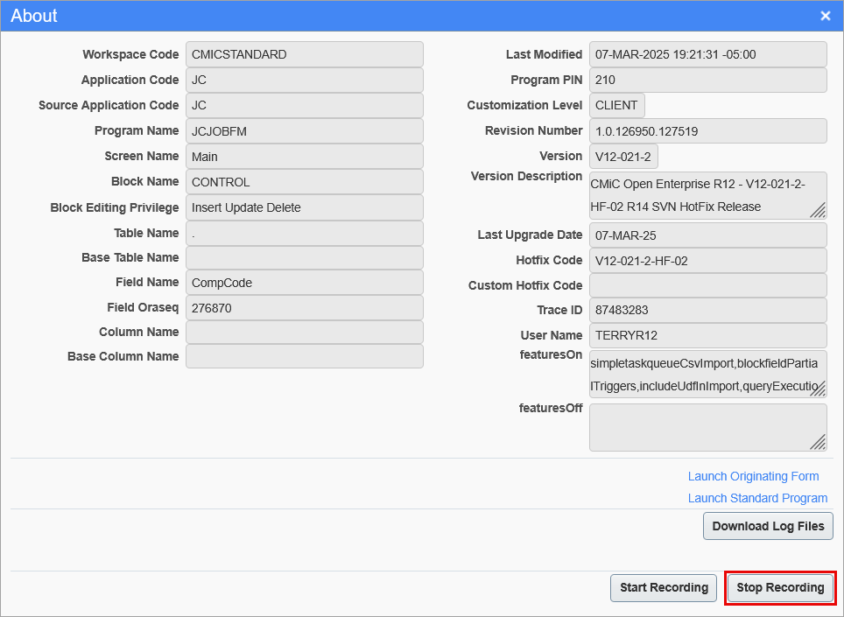Open the Launch Originating Form link
This screenshot has height=617, width=844.
753,477
